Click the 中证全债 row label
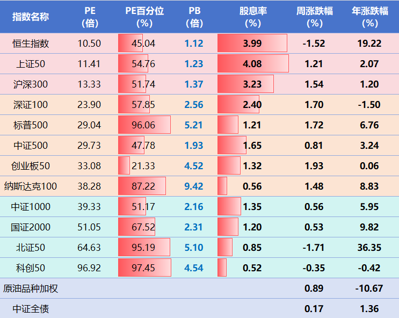 (x=31, y=309)
